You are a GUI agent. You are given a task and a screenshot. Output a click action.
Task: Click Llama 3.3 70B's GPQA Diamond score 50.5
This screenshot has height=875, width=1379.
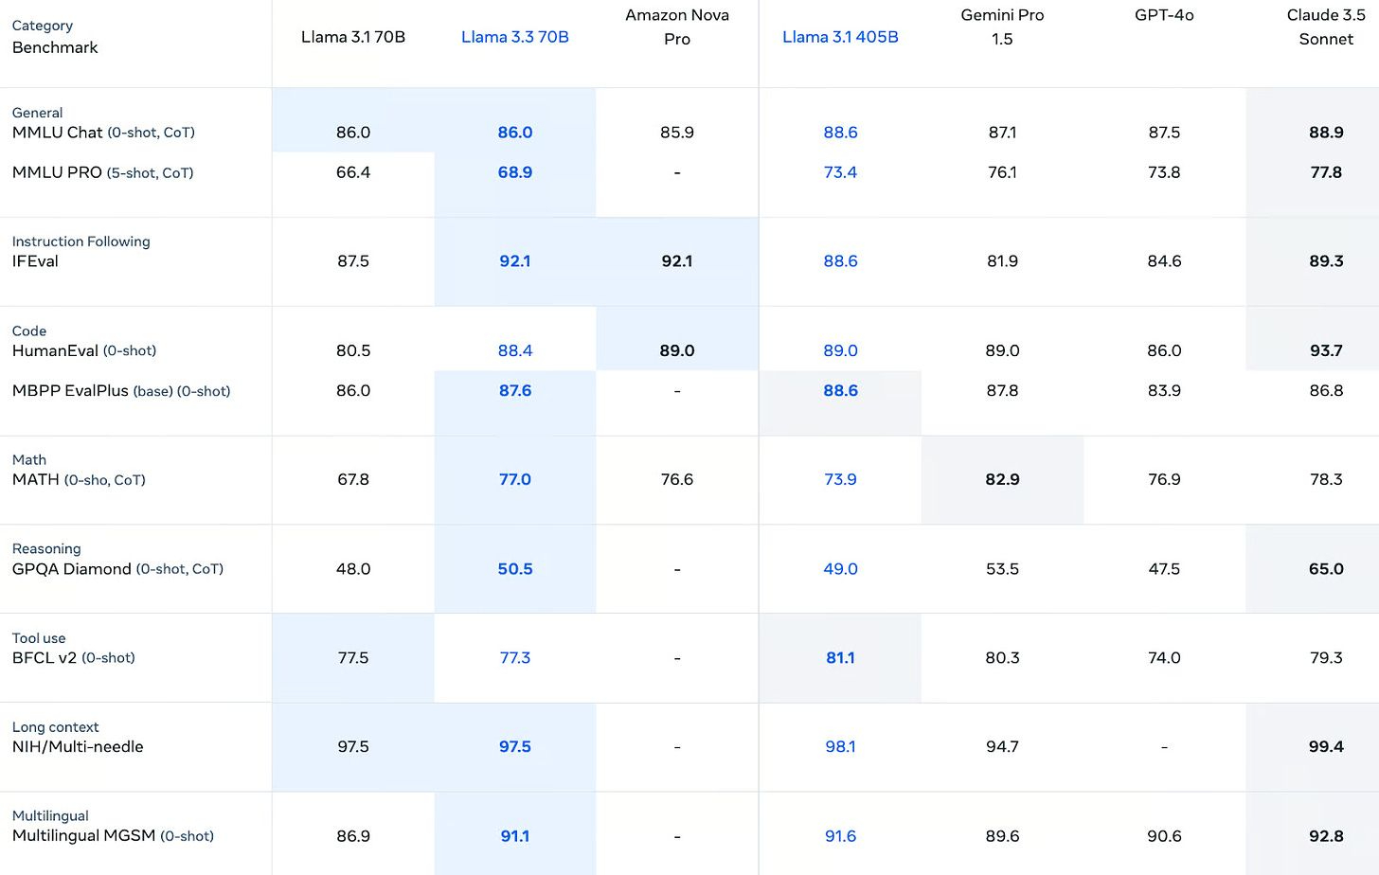point(514,569)
